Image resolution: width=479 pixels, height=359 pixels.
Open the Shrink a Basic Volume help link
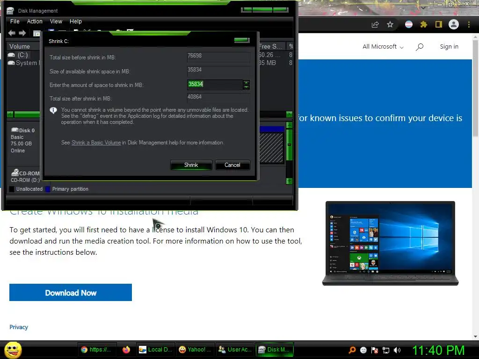click(96, 143)
